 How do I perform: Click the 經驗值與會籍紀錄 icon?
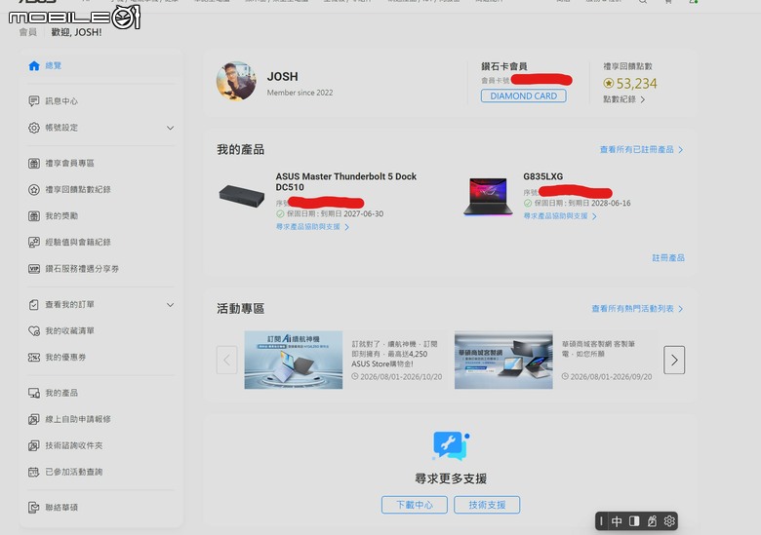34,243
